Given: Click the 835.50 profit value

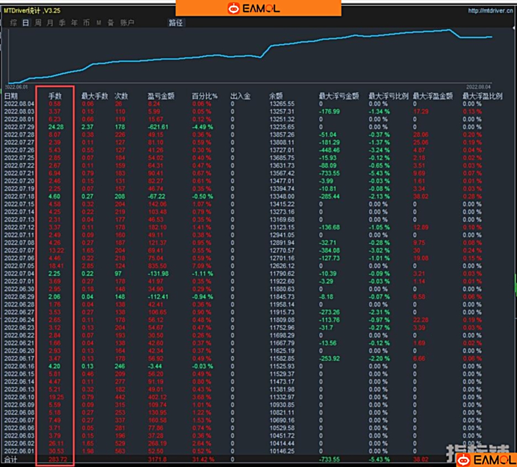Looking at the screenshot, I should pyautogui.click(x=157, y=266).
